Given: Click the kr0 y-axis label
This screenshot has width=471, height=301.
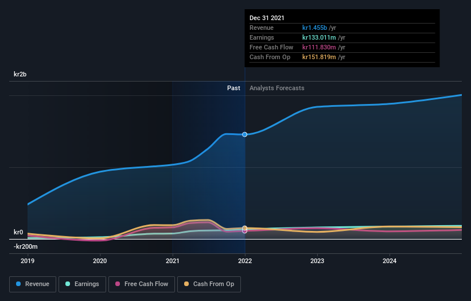Looking at the screenshot, I should pyautogui.click(x=18, y=232).
